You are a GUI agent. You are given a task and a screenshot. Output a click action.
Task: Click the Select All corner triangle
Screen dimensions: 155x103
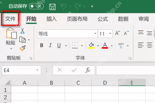point(7,82)
